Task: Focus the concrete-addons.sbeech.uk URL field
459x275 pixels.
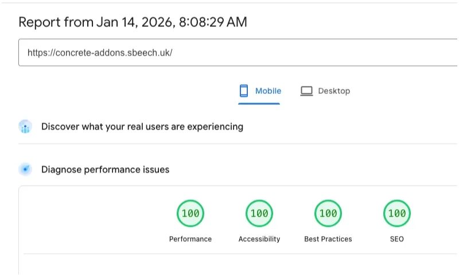Action: [229, 53]
